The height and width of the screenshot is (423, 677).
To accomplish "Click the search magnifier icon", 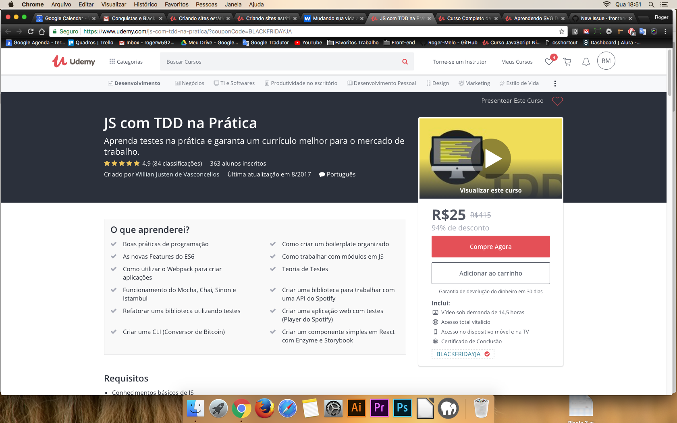I will [405, 62].
